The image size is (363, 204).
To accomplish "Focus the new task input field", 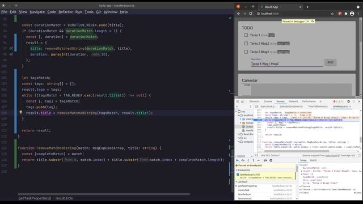I will [x=286, y=63].
